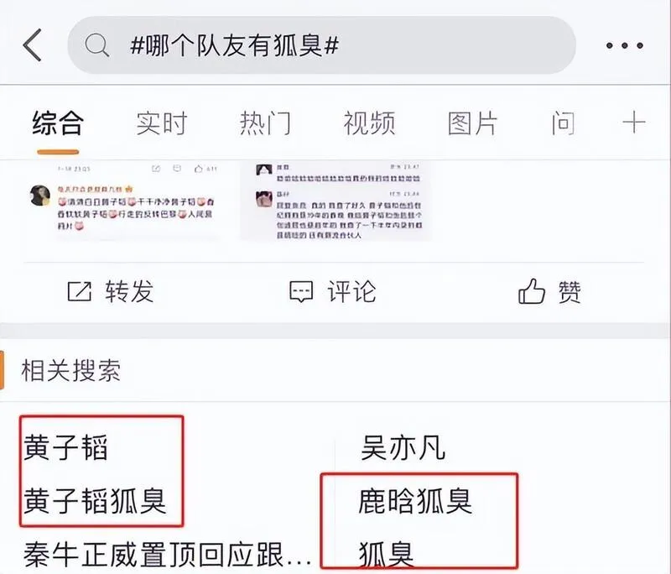Open the 问 tab

(563, 123)
